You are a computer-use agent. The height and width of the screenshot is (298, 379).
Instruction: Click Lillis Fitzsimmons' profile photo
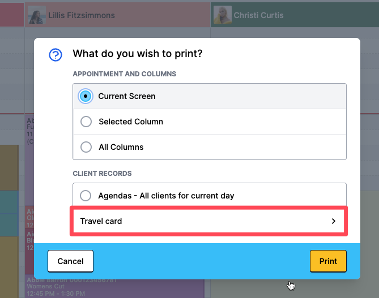pos(37,15)
